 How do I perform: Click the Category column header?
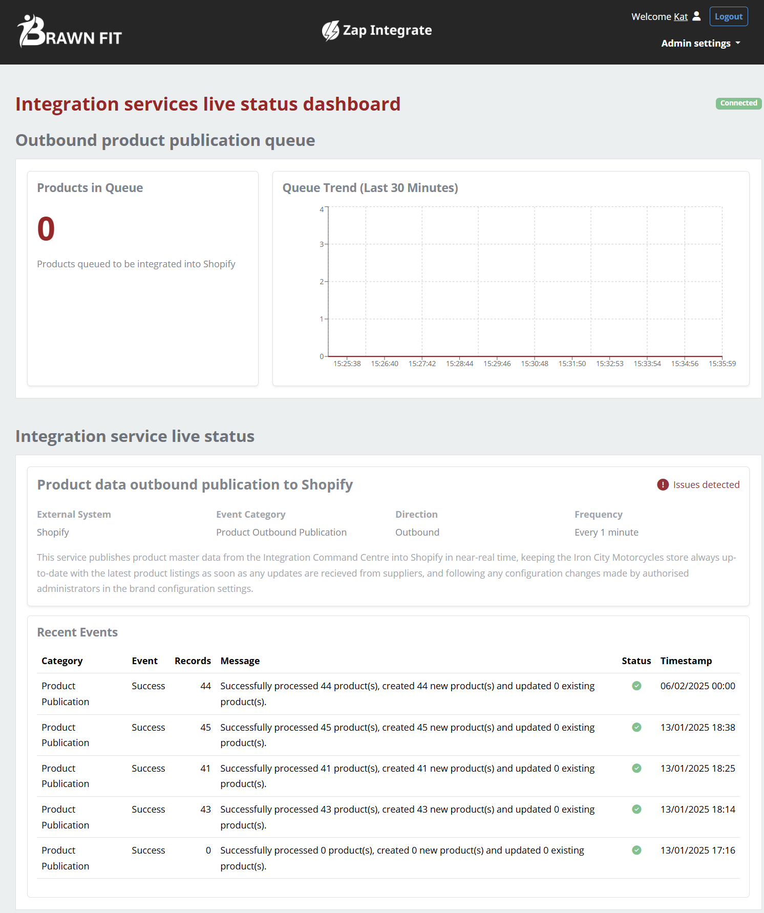(62, 661)
